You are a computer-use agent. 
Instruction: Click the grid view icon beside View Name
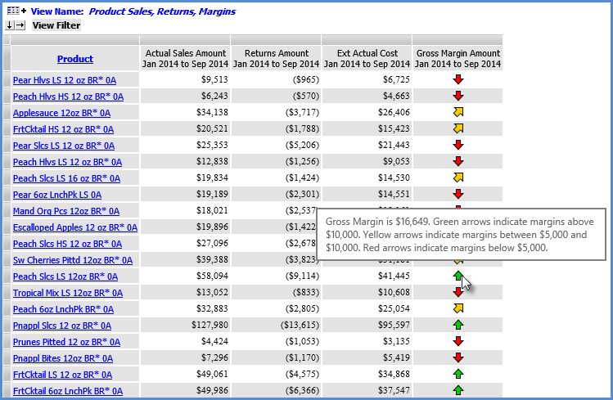click(x=11, y=11)
